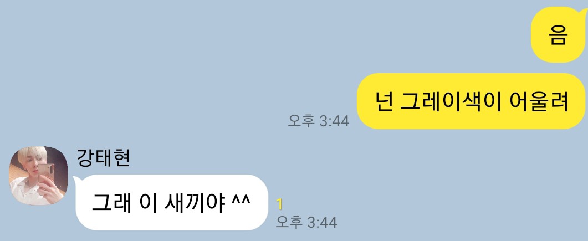Click empty blue chat background area

tap(187, 75)
